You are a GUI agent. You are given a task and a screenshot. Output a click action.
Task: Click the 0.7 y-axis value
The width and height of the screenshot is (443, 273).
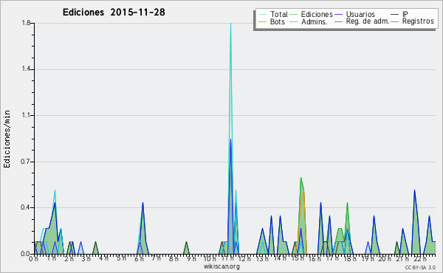[26, 162]
